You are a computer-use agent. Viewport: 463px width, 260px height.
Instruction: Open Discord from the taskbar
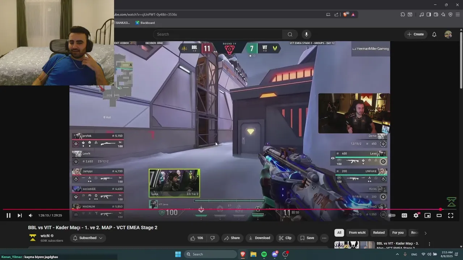coord(275,254)
